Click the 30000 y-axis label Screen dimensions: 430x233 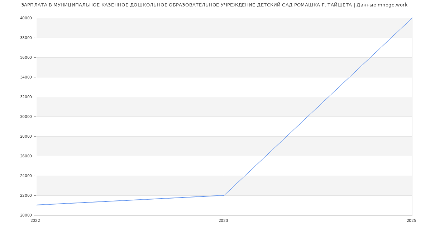pyautogui.click(x=26, y=116)
